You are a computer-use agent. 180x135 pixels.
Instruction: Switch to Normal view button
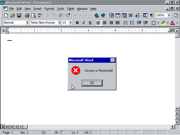(3, 127)
